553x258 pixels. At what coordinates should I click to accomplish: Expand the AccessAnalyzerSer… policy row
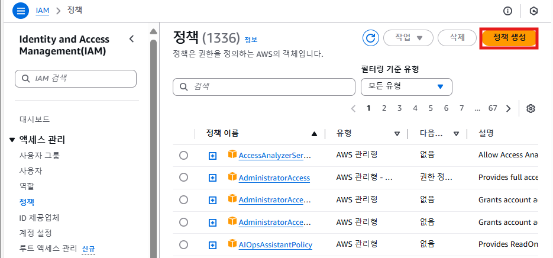point(212,156)
